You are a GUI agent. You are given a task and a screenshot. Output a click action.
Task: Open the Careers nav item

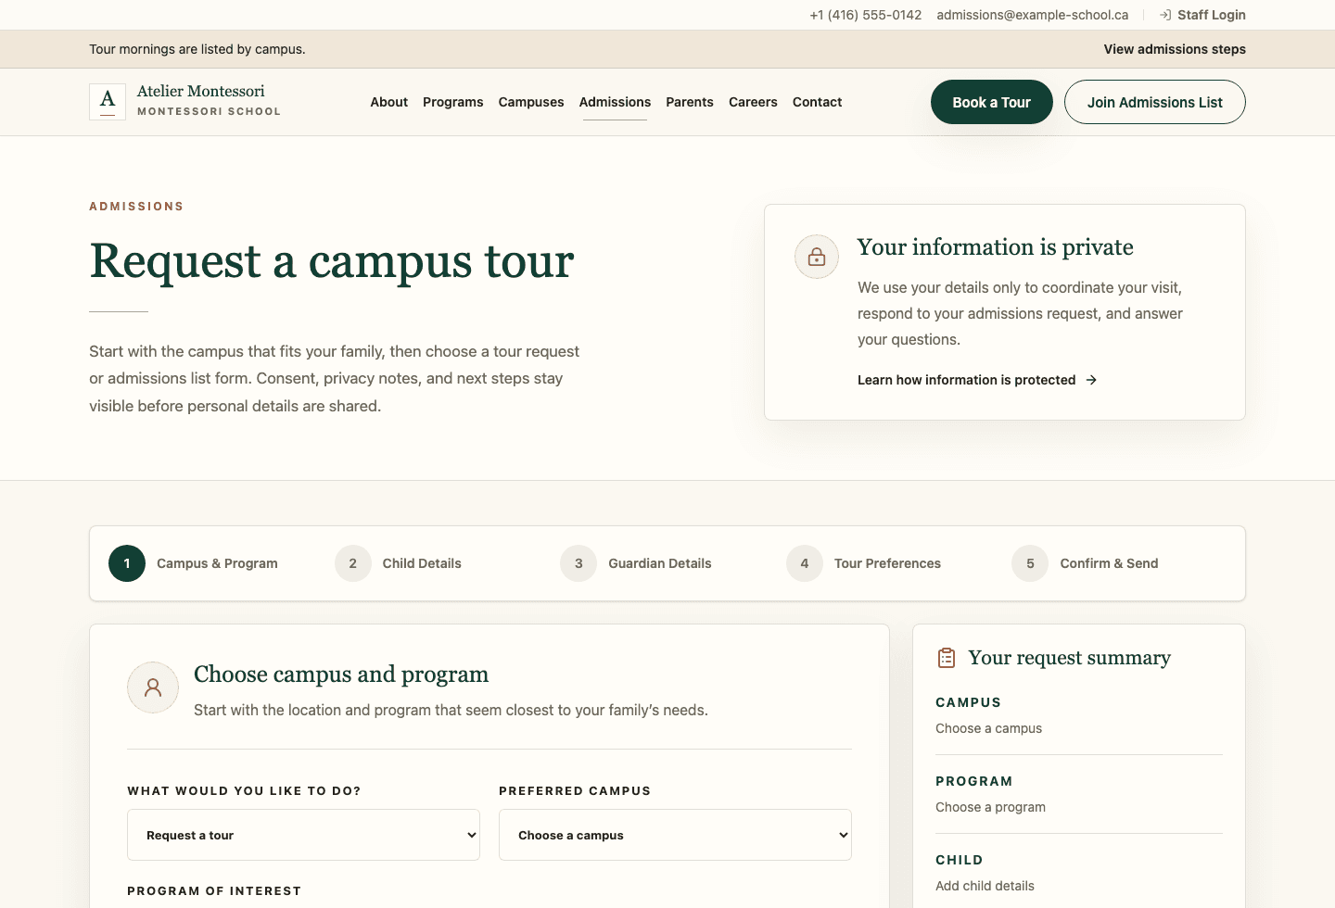[753, 102]
